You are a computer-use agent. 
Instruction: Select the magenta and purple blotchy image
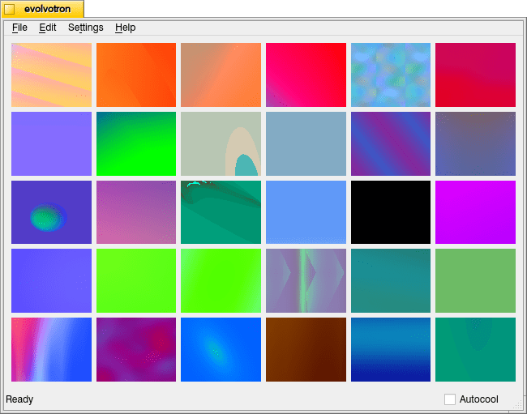[x=136, y=349]
